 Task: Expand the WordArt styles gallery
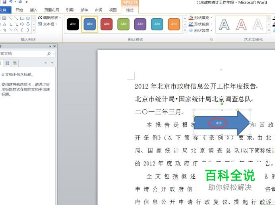pos(269,31)
